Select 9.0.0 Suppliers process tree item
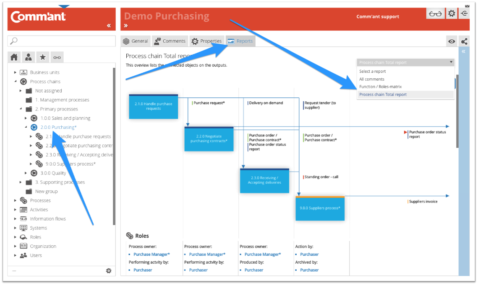 pyautogui.click(x=71, y=164)
